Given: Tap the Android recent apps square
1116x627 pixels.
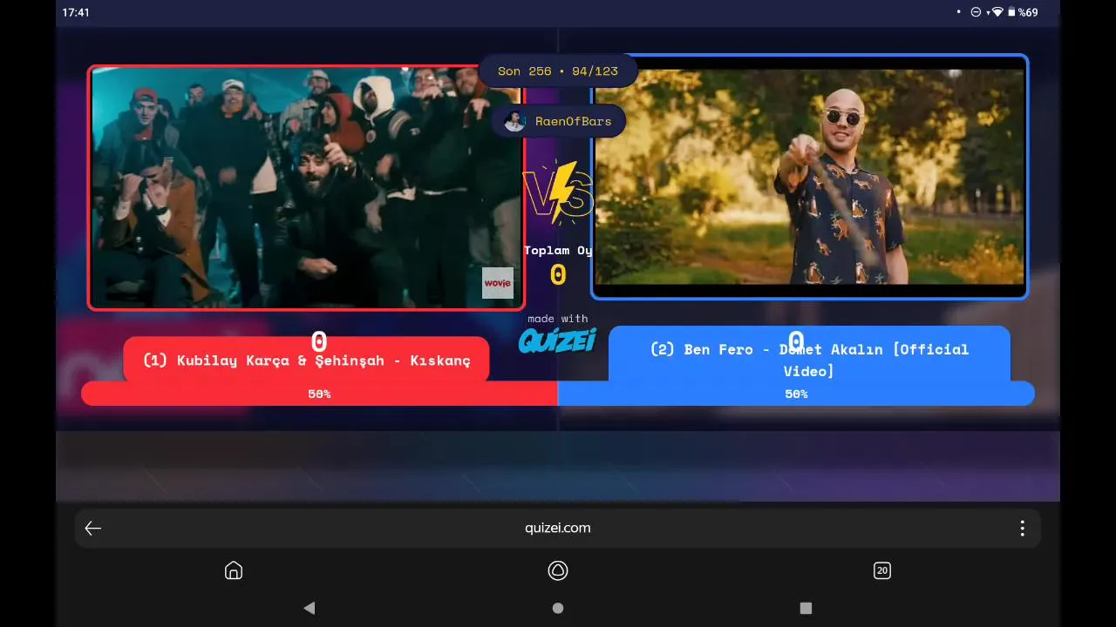Looking at the screenshot, I should point(806,608).
